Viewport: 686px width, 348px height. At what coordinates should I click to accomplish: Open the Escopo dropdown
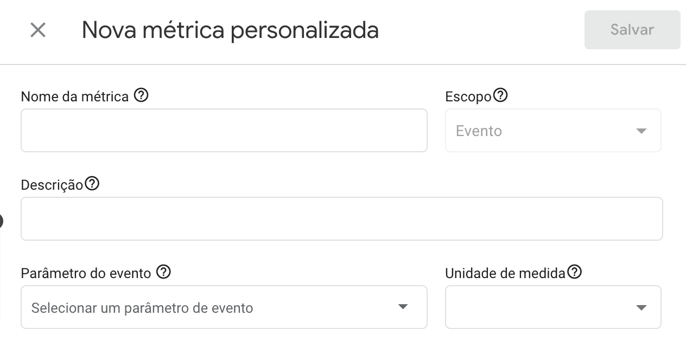point(552,130)
